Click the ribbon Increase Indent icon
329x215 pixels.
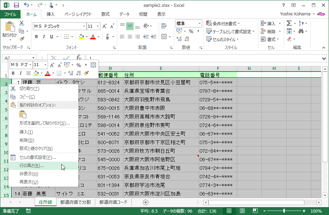(154, 37)
